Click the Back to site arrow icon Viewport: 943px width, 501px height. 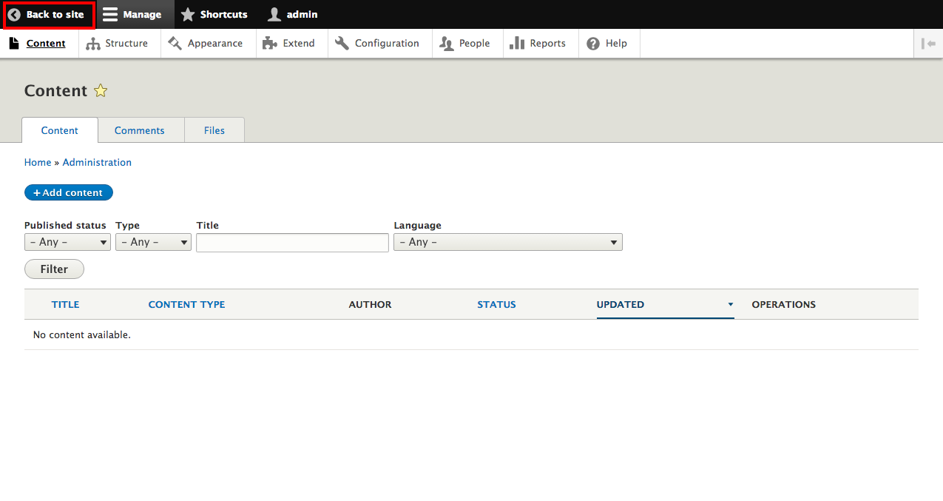point(14,15)
